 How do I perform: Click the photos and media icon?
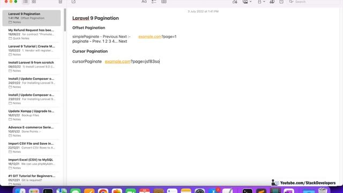coord(245,2)
